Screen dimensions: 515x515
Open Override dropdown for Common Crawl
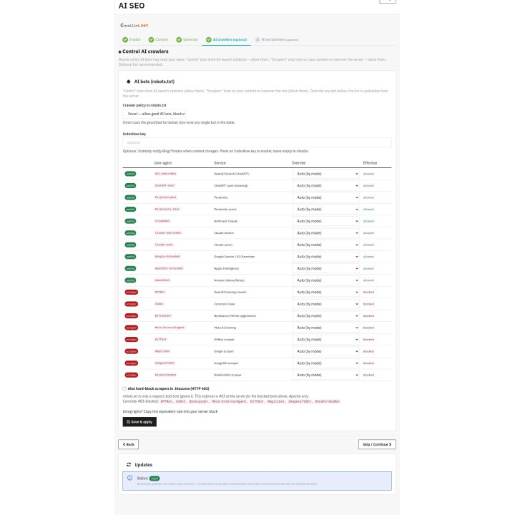pyautogui.click(x=325, y=304)
